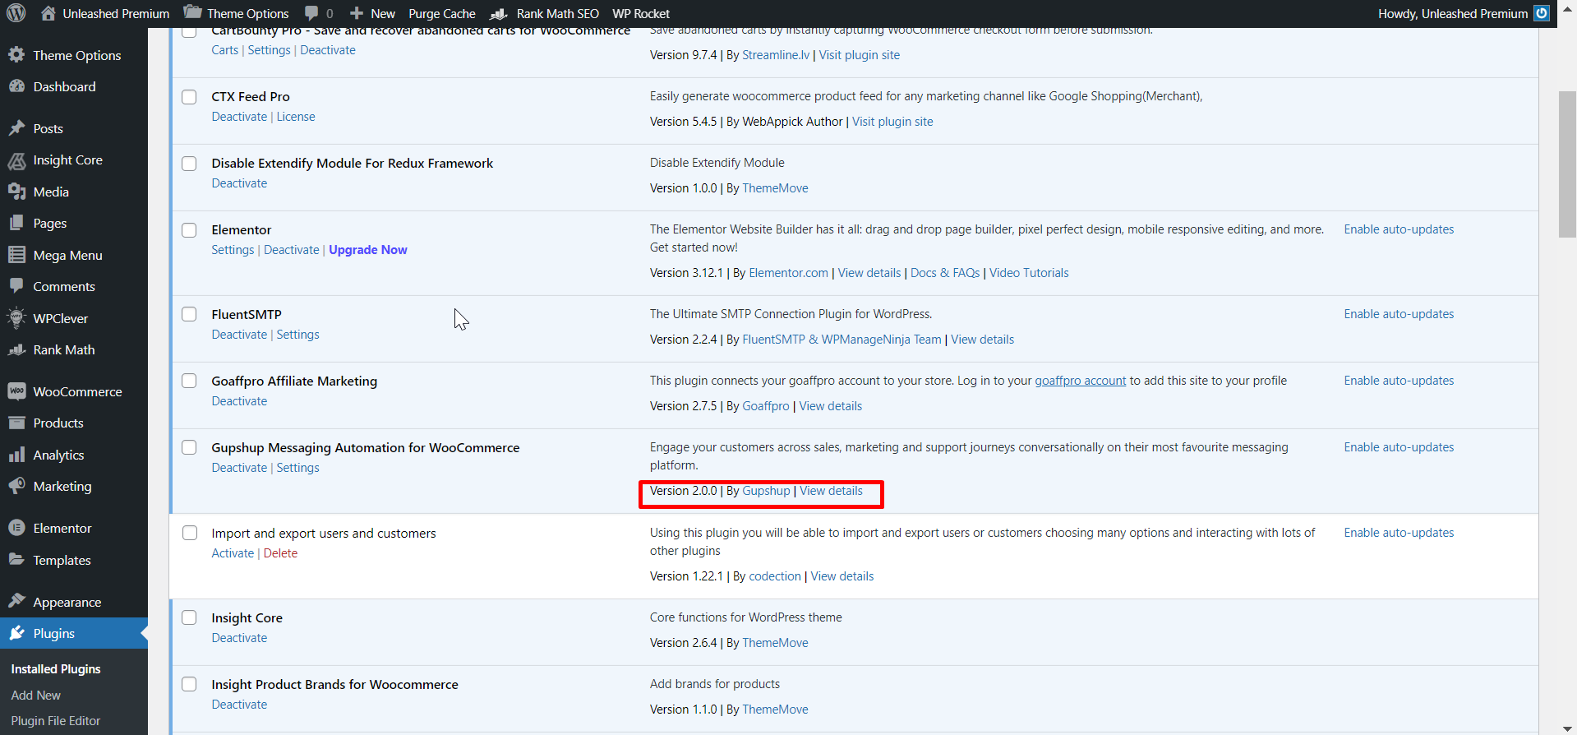Open the comments bubble icon in admin bar
Screen dimensions: 1577x735
coord(311,13)
